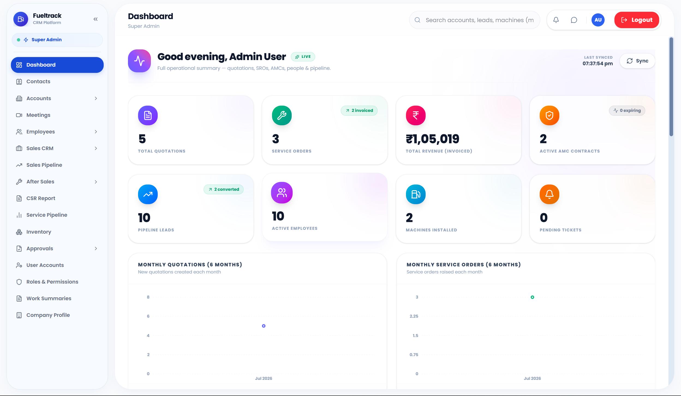The width and height of the screenshot is (681, 396).
Task: Open the chat messages icon
Action: click(x=574, y=20)
